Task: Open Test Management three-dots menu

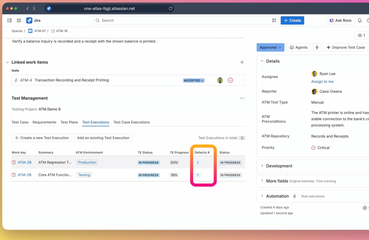Action: [x=242, y=98]
